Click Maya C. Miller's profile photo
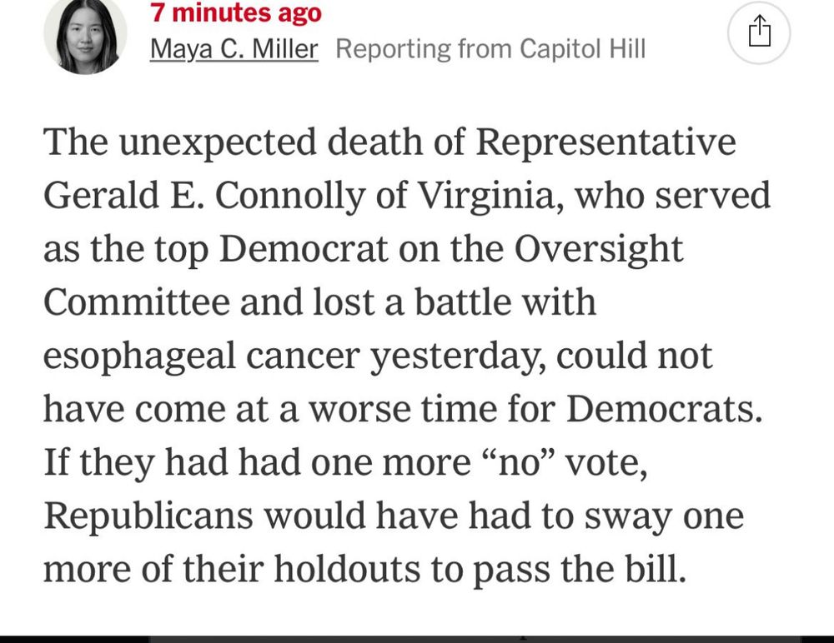The image size is (834, 643). click(x=85, y=35)
